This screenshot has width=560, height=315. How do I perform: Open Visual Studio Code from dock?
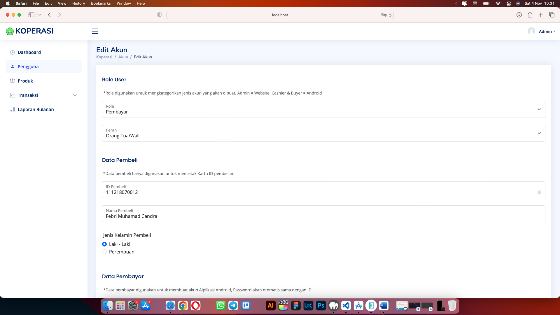(346, 305)
